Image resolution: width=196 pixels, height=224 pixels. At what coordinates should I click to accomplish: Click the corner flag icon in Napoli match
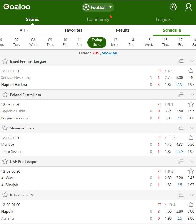tap(166, 205)
